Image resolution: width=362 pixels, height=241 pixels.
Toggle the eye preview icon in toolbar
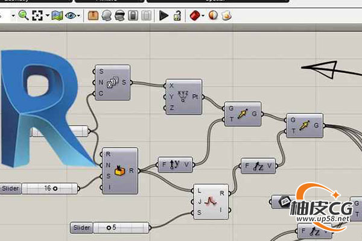70,16
